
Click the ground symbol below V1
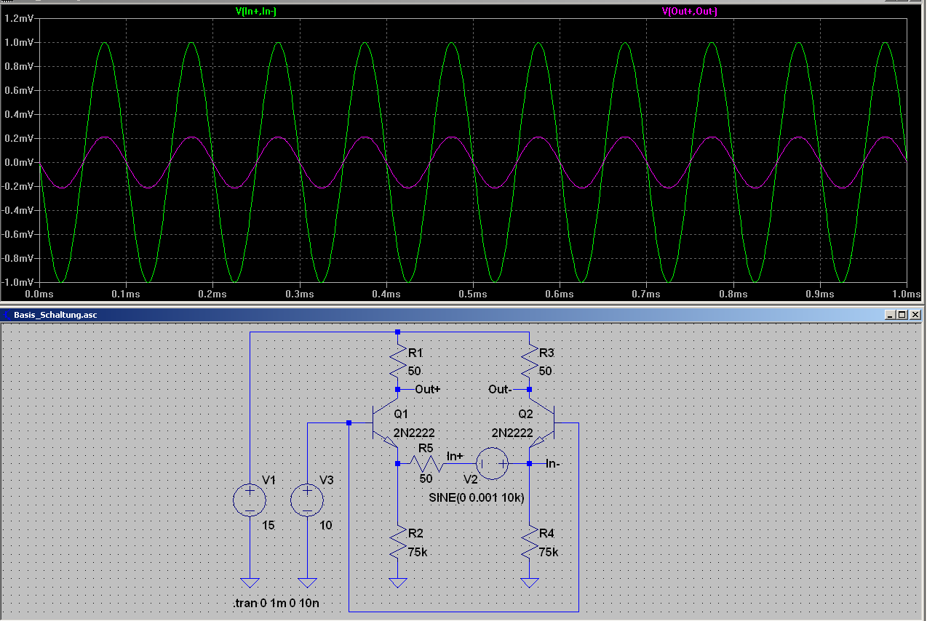250,582
